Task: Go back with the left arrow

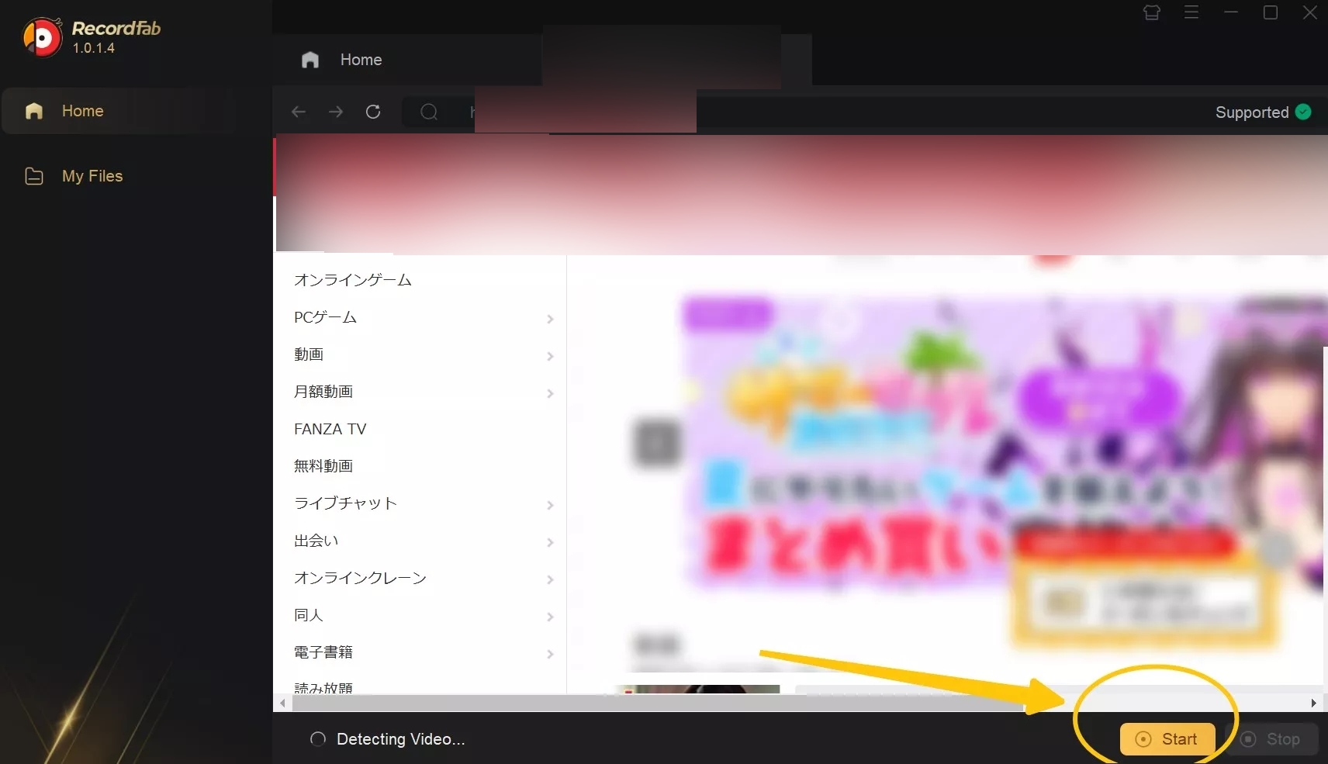Action: tap(299, 112)
